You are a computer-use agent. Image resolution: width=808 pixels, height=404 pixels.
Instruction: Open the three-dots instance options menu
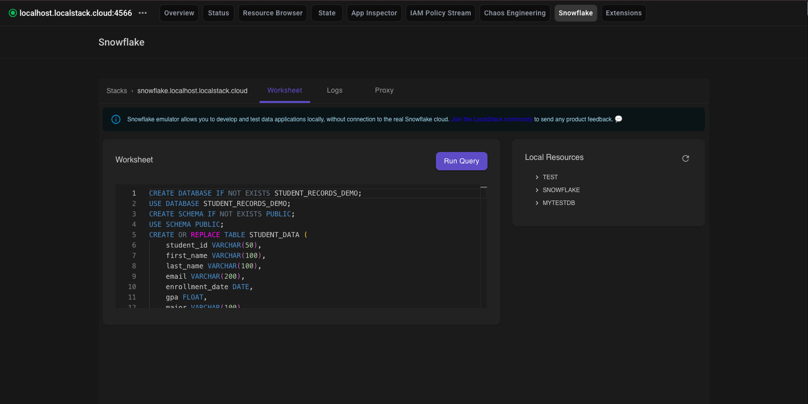(143, 13)
